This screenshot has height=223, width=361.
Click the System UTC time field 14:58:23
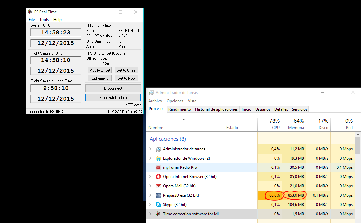pos(56,32)
